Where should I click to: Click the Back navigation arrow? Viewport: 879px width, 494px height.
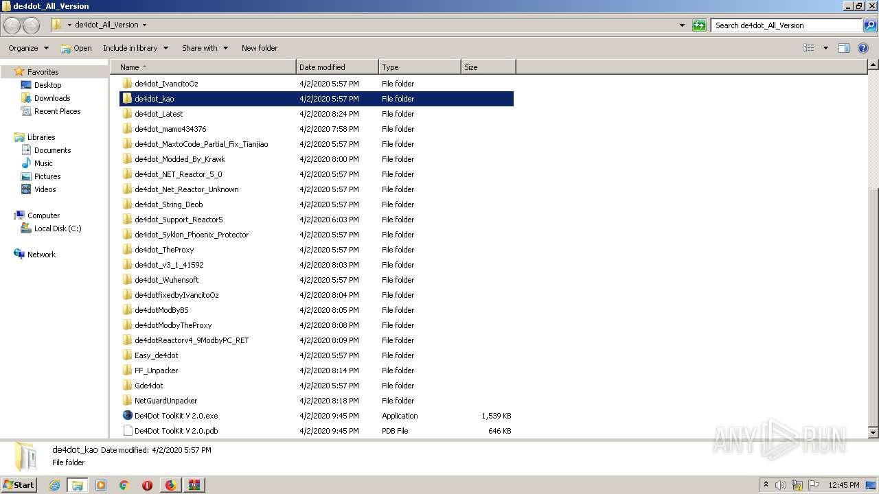[12, 25]
